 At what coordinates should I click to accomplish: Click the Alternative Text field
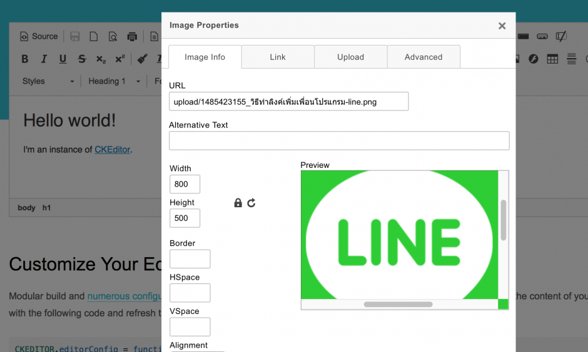(339, 140)
